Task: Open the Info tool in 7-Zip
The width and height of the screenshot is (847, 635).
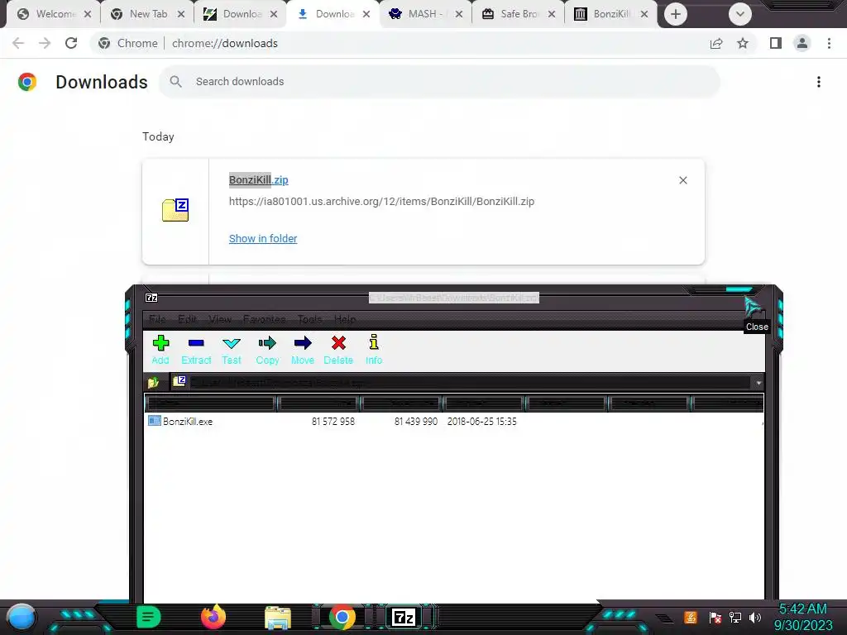Action: pos(374,350)
